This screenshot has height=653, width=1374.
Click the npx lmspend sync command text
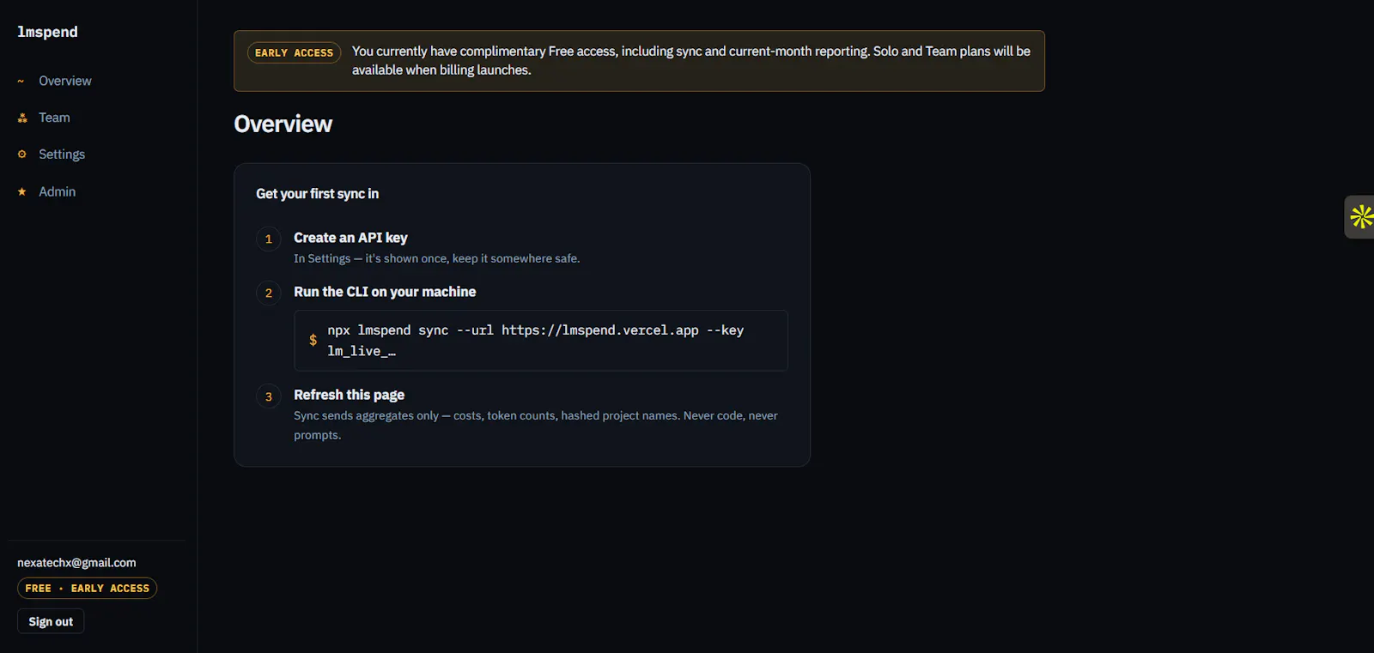[535, 341]
